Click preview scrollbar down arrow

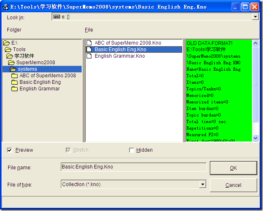click(255, 138)
